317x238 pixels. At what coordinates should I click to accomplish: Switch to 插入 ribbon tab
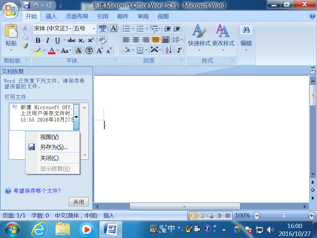(51, 16)
